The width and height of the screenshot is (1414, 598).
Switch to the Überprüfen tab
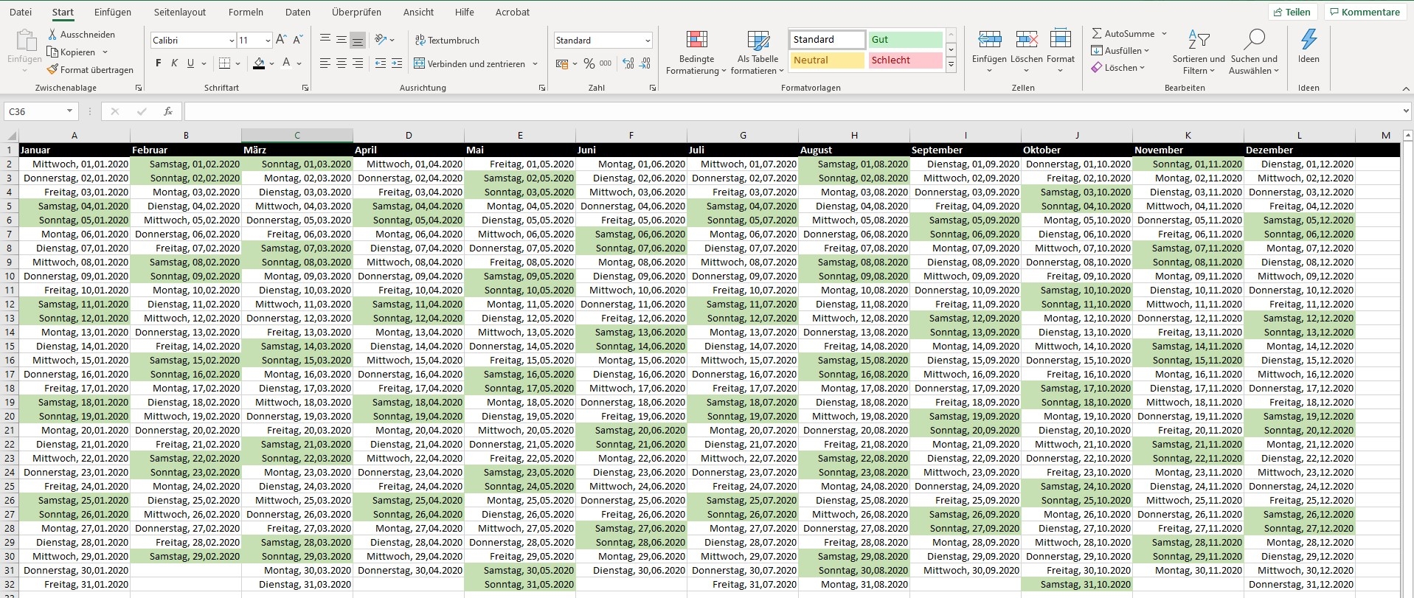(356, 12)
